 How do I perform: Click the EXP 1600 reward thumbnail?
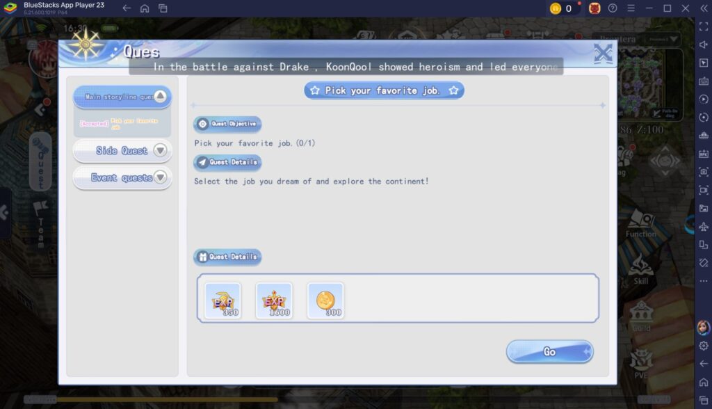[x=274, y=299]
